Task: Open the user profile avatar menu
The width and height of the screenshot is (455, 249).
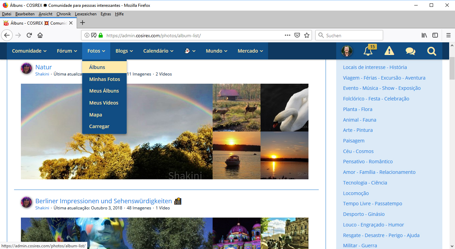Action: tap(347, 51)
